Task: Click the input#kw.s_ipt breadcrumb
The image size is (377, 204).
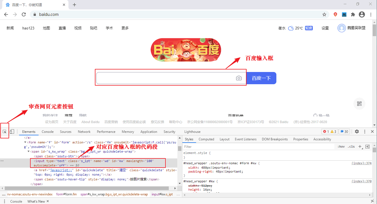Action: tap(162, 194)
